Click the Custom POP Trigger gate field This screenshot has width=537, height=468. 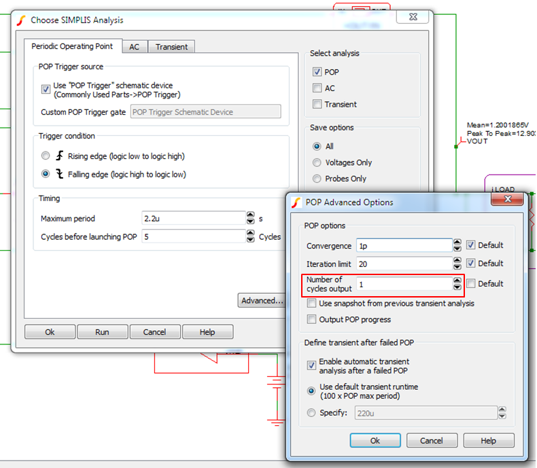click(205, 112)
